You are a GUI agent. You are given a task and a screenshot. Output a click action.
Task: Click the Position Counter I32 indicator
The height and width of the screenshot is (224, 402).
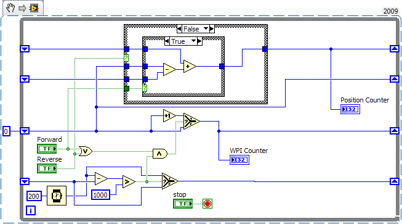[x=350, y=109]
